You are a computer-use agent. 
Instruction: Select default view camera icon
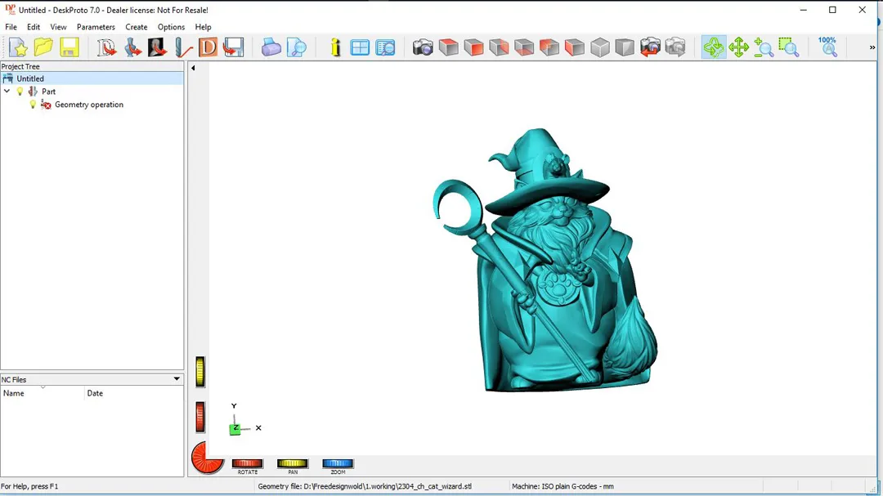(x=423, y=47)
